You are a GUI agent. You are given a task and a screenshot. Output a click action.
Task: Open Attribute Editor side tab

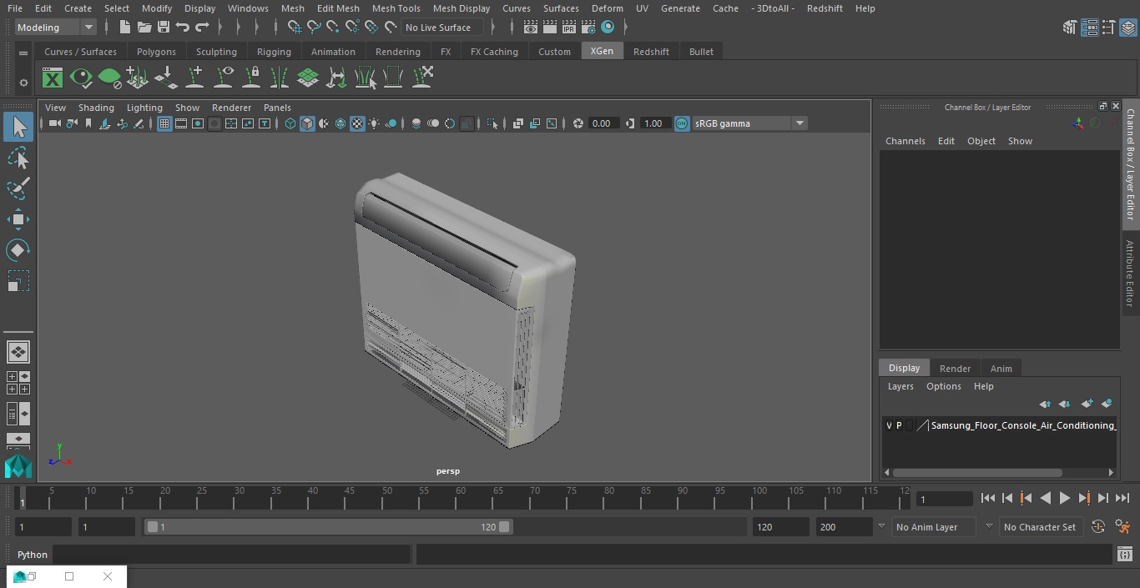click(1130, 274)
